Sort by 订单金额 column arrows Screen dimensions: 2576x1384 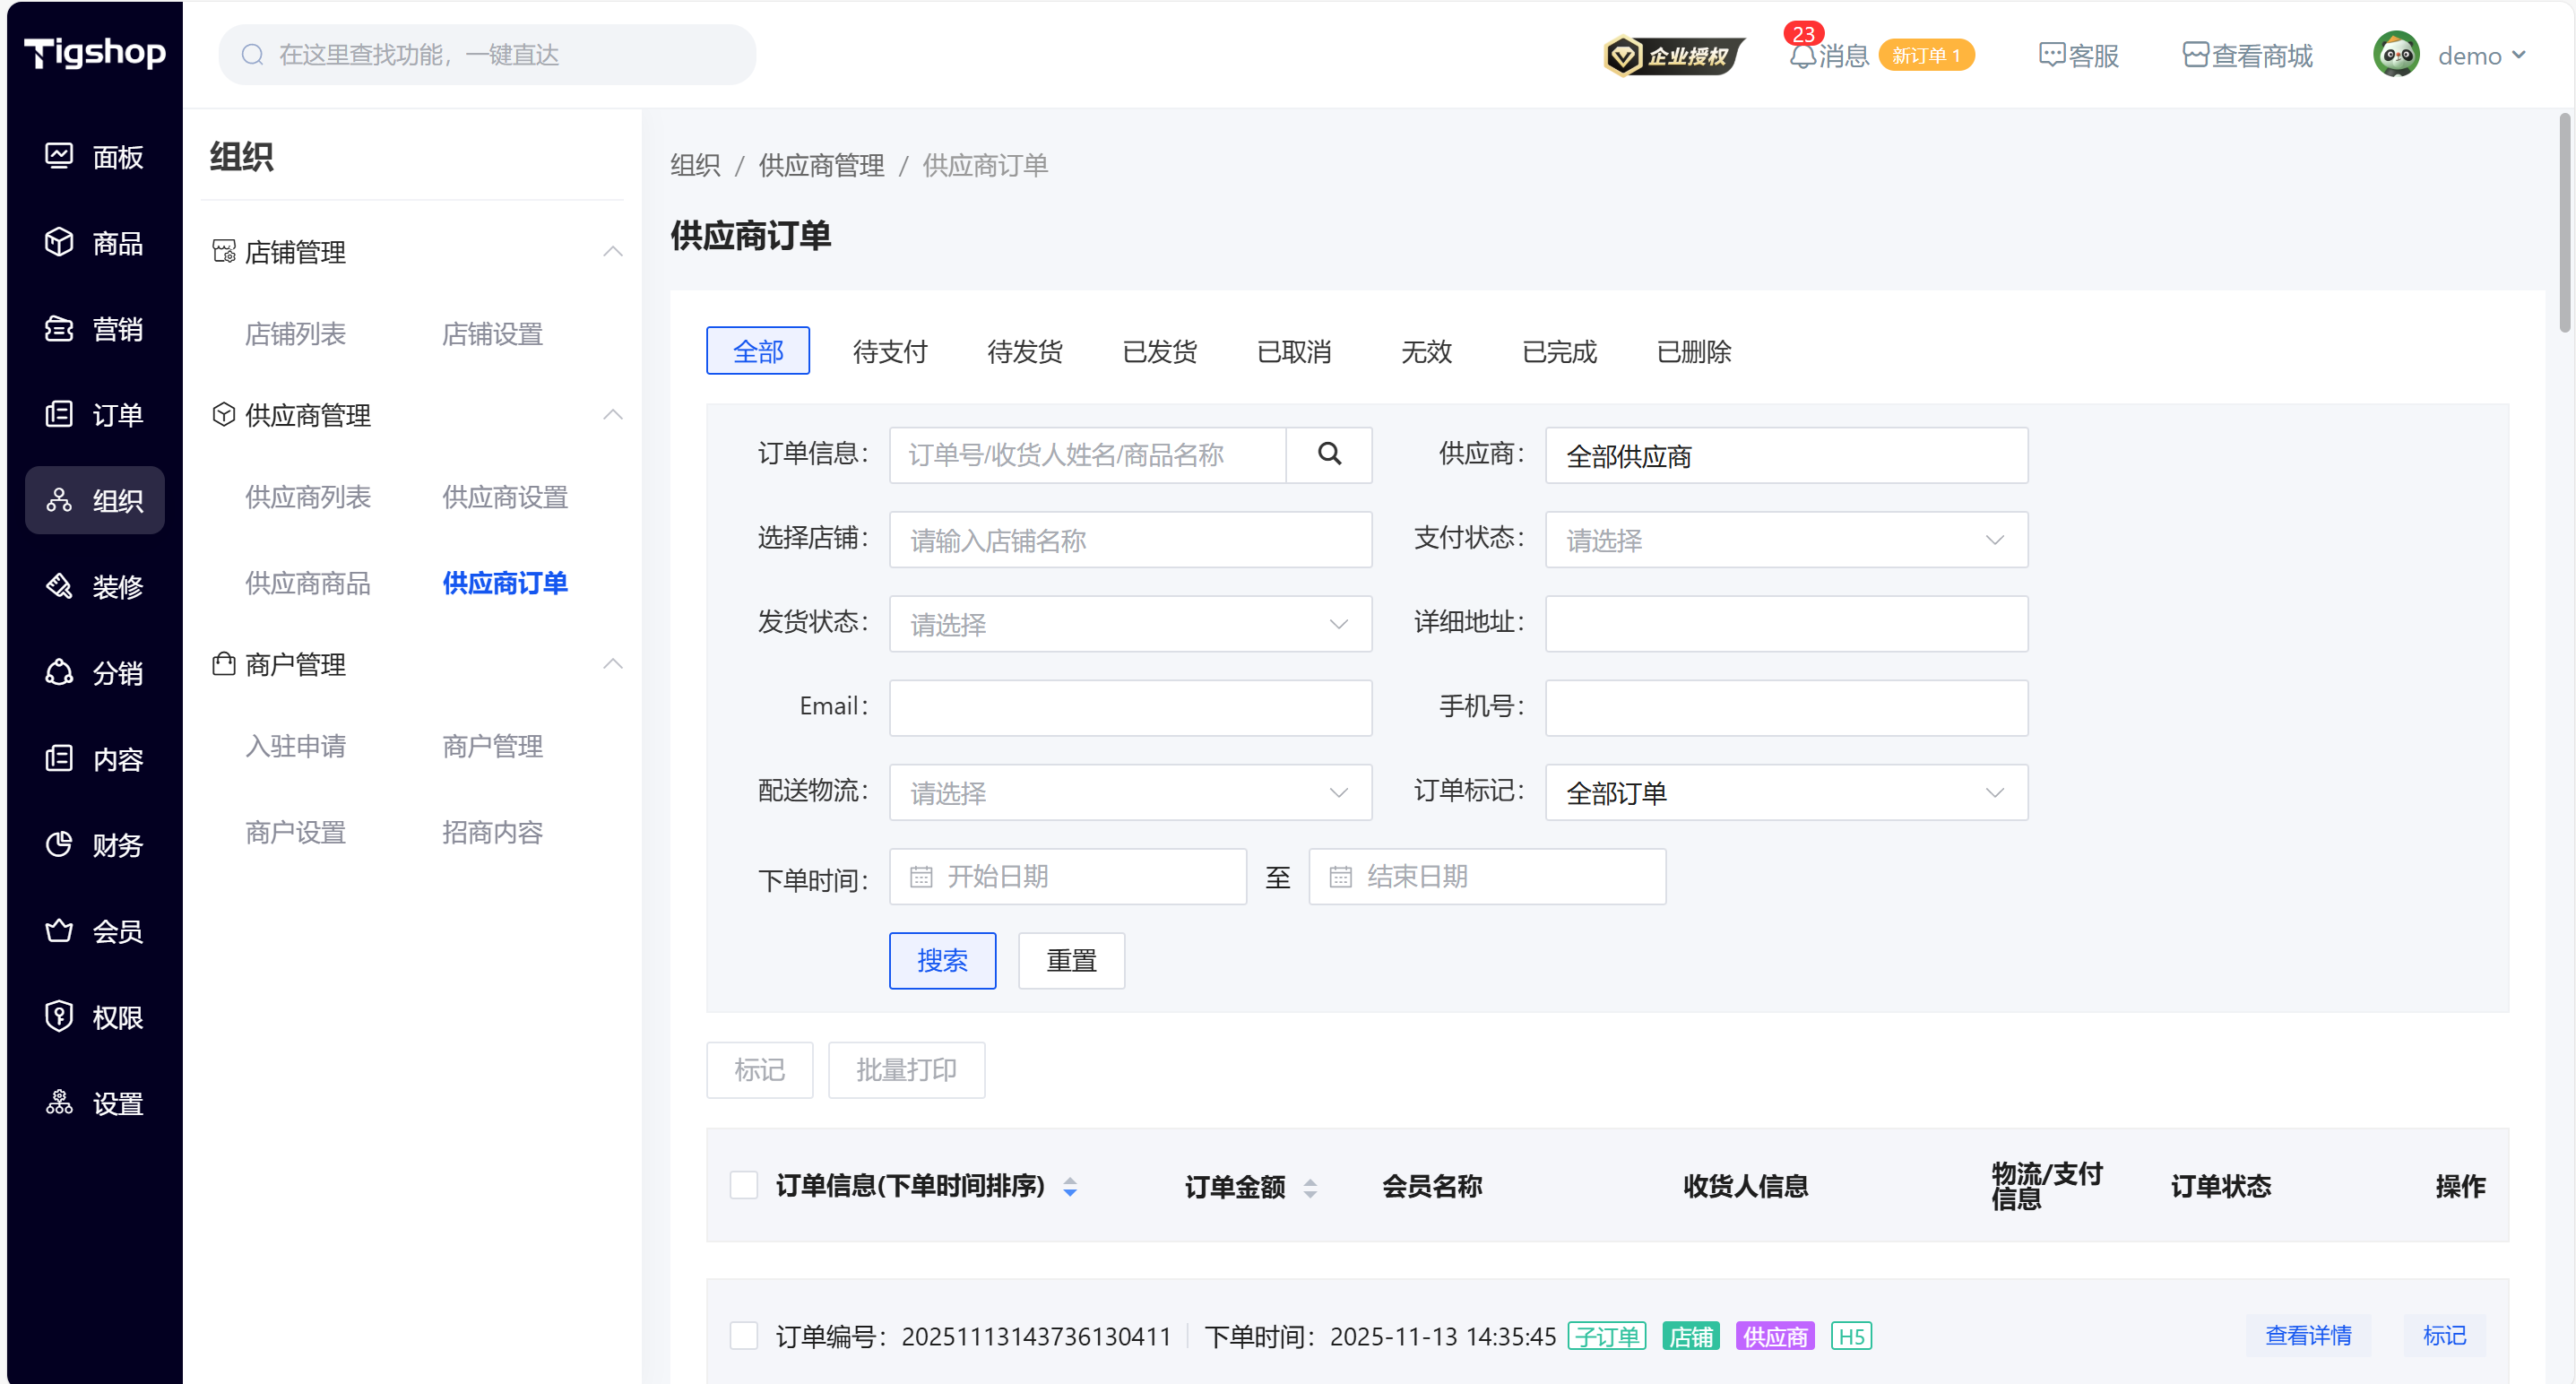pos(1309,1187)
